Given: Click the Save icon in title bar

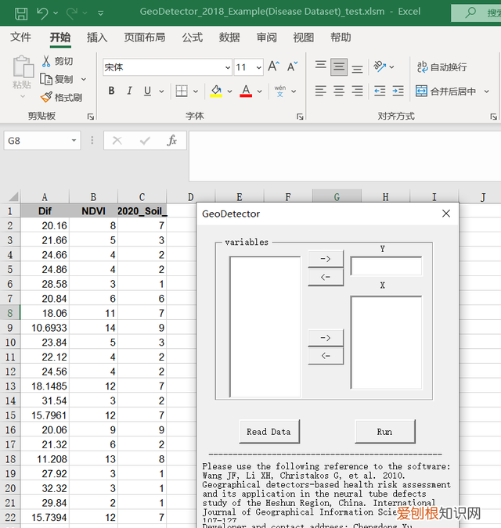Looking at the screenshot, I should [21, 13].
